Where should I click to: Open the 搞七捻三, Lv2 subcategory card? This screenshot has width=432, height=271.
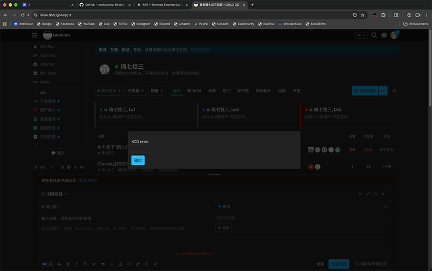248,113
